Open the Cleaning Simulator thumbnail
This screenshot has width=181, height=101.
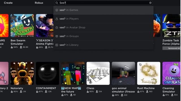tap(171, 73)
